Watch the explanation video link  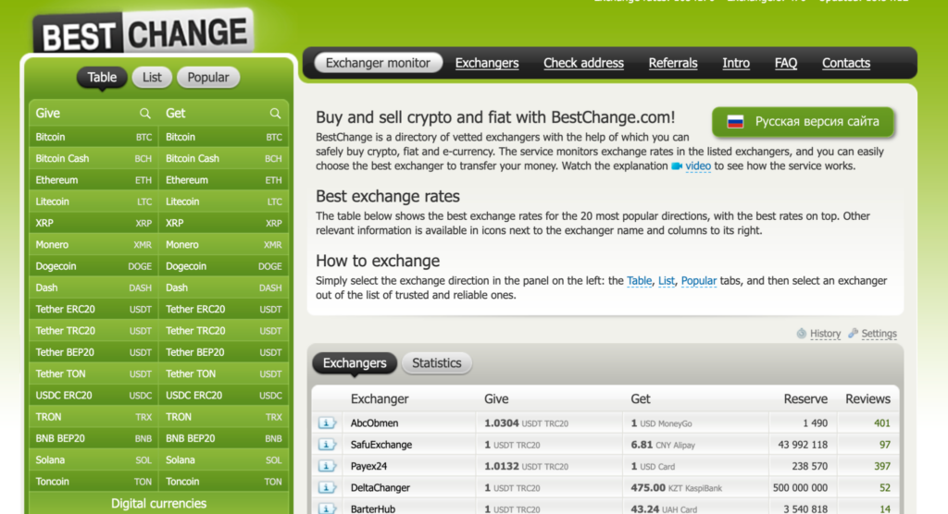tap(697, 166)
